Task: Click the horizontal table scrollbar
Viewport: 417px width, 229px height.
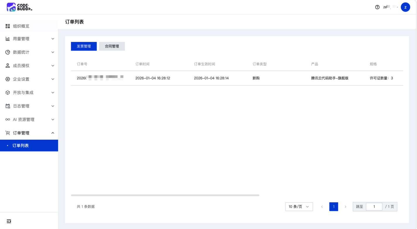Action: [x=165, y=195]
